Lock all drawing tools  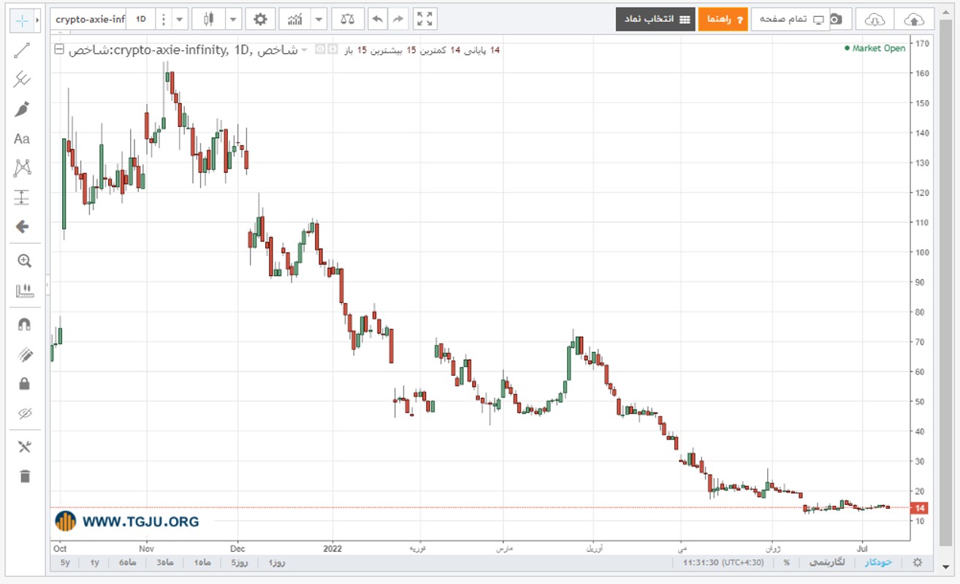[x=24, y=384]
